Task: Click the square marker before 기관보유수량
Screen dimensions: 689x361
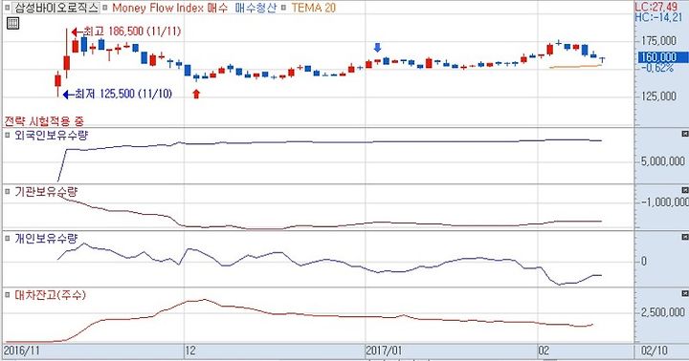Action: tap(8, 191)
